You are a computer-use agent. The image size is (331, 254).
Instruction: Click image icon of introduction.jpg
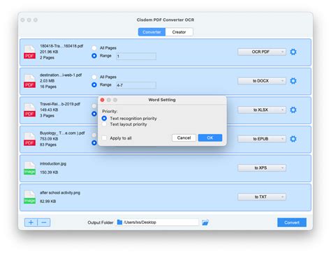tap(29, 168)
